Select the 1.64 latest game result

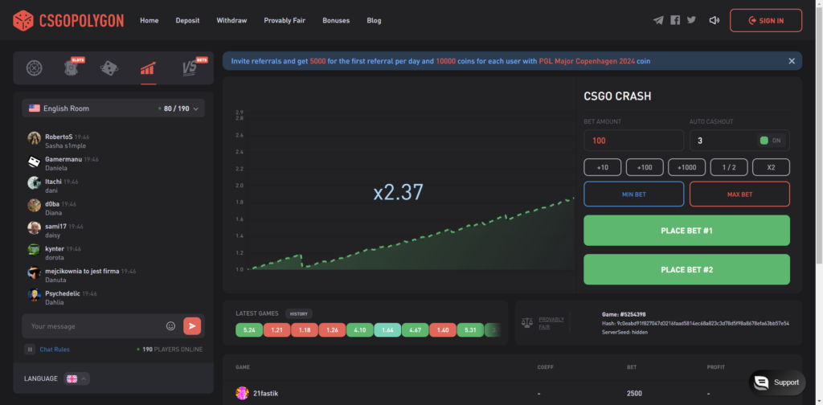(x=387, y=330)
